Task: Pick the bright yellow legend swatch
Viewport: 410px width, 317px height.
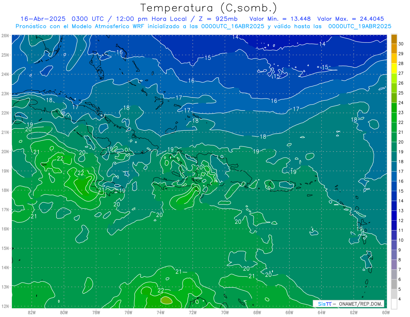Action: (394, 68)
